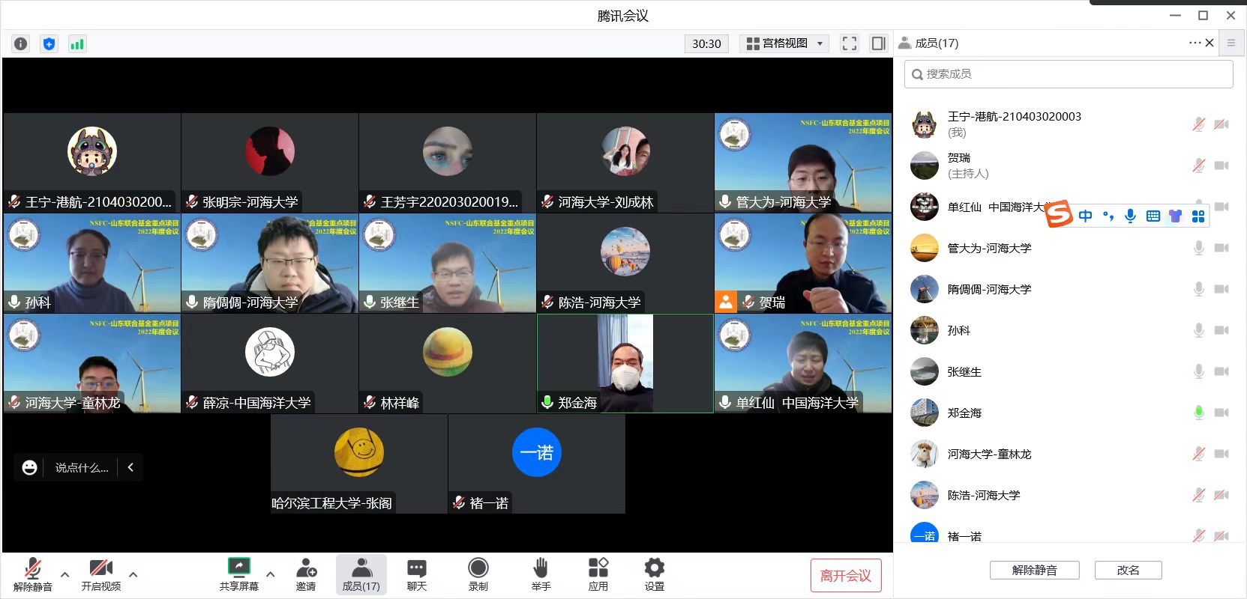This screenshot has width=1247, height=599.
Task: Click the red 离开会议 leave button
Action: click(x=845, y=575)
